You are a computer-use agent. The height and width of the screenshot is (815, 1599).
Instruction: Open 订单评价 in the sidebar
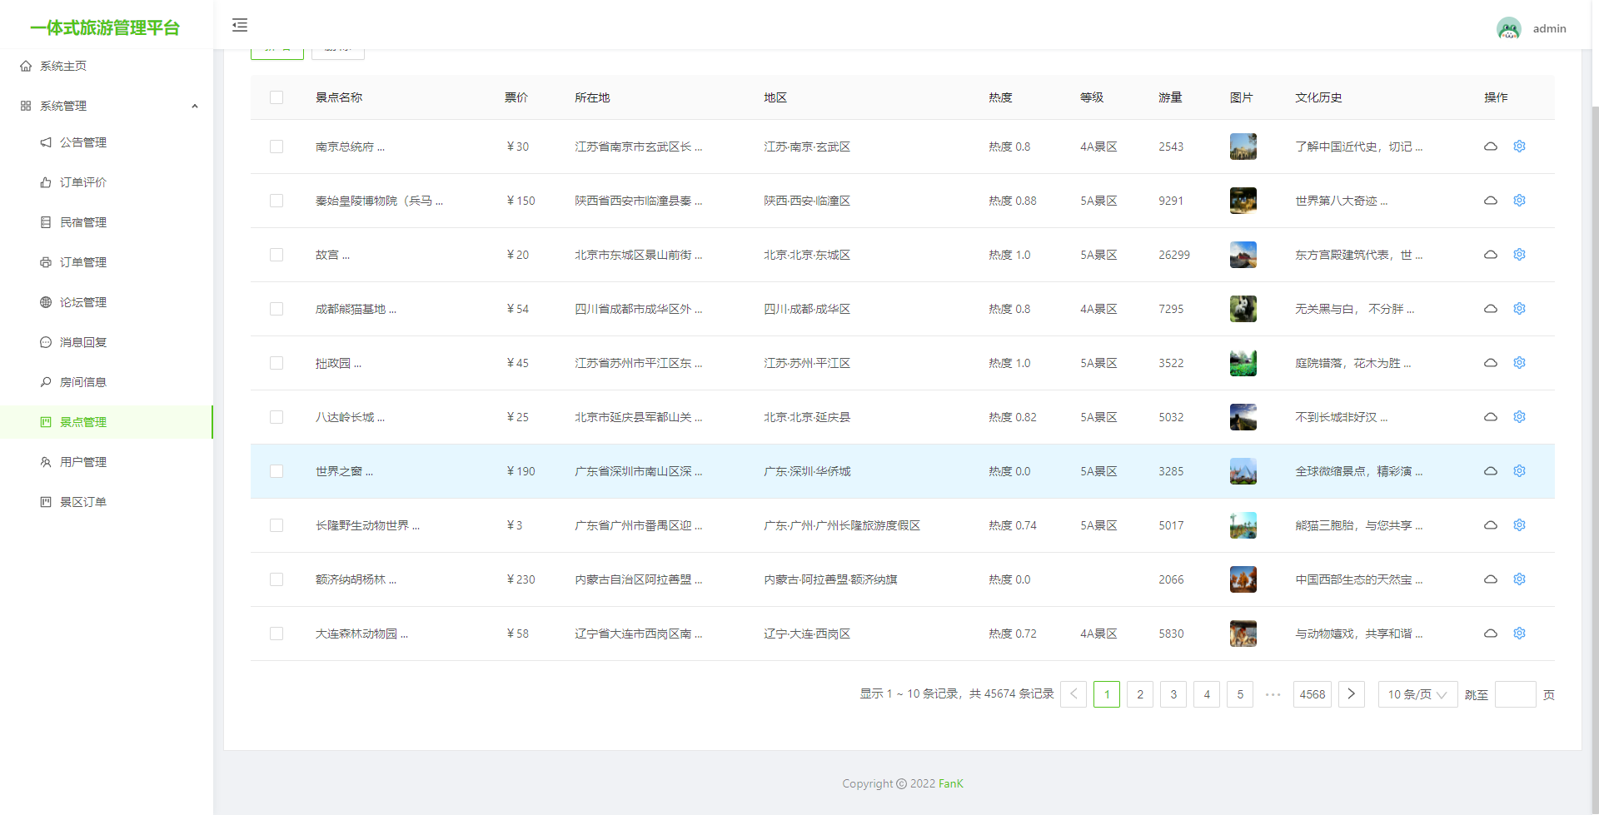107,182
